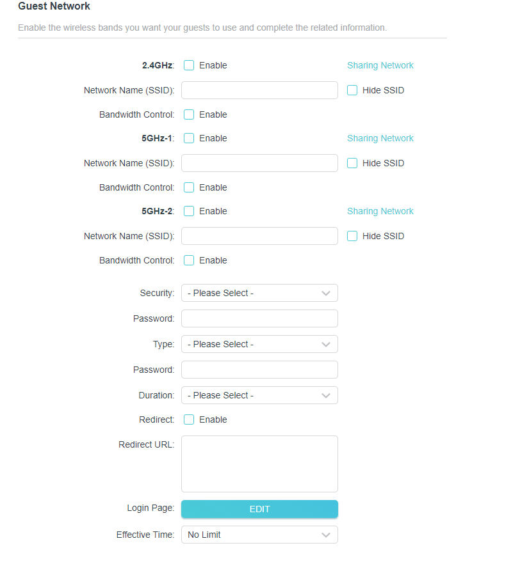Open the Type dropdown
Viewport: 520px width, 564px height.
click(259, 344)
